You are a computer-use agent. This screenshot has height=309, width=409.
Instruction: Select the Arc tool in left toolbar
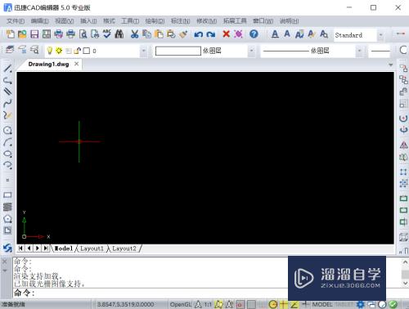[x=7, y=142]
